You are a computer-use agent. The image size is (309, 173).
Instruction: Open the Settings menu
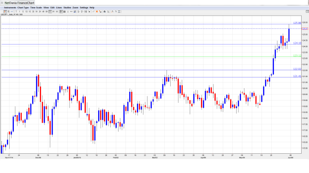click(84, 8)
